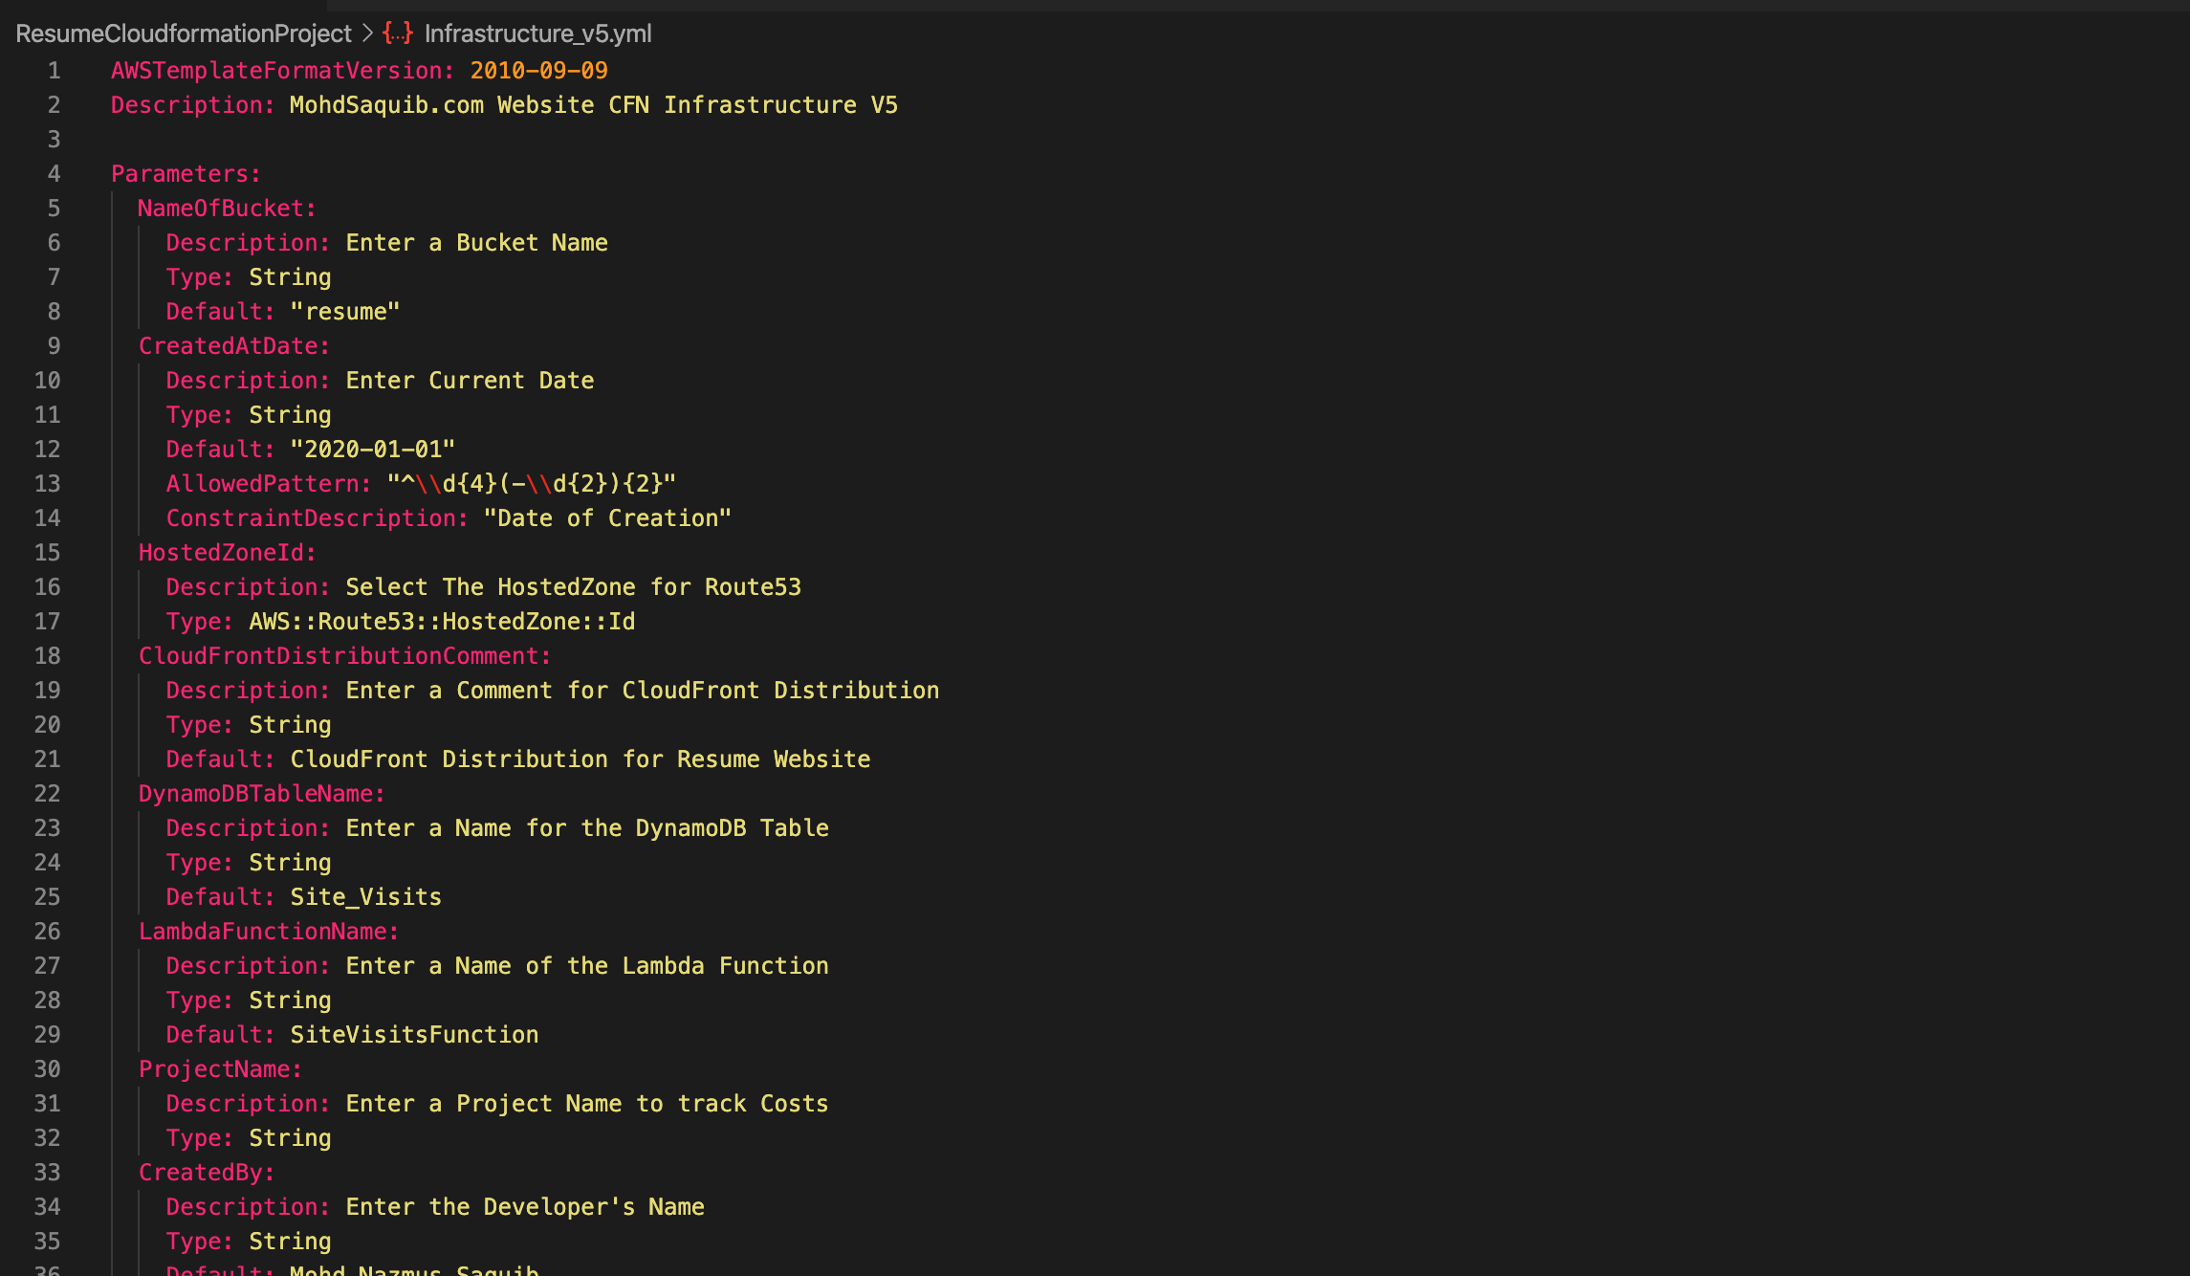
Task: Click the text 'Enter Current Date'
Action: coord(470,381)
